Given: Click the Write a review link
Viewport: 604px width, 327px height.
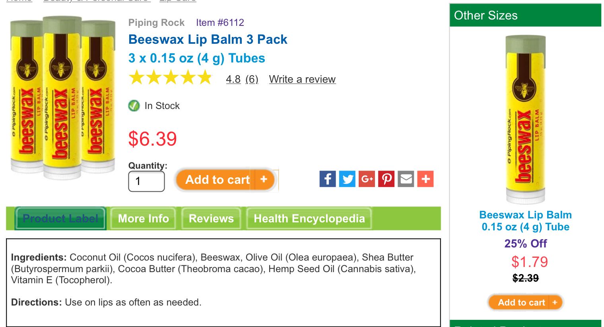Looking at the screenshot, I should [x=302, y=79].
